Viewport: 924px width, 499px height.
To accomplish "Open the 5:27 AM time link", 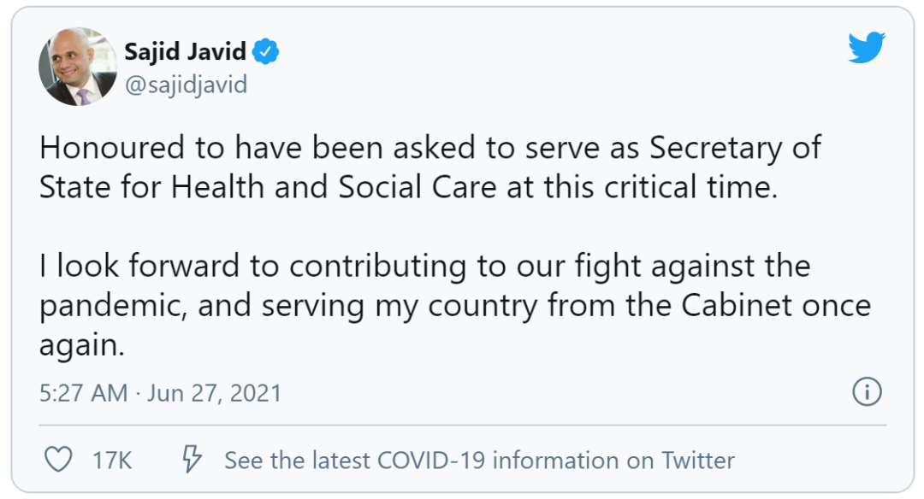I will [83, 393].
